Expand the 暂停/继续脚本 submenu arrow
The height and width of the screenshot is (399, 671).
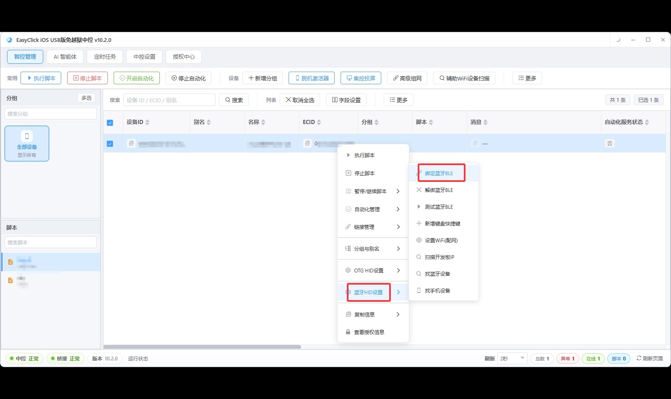click(x=398, y=191)
